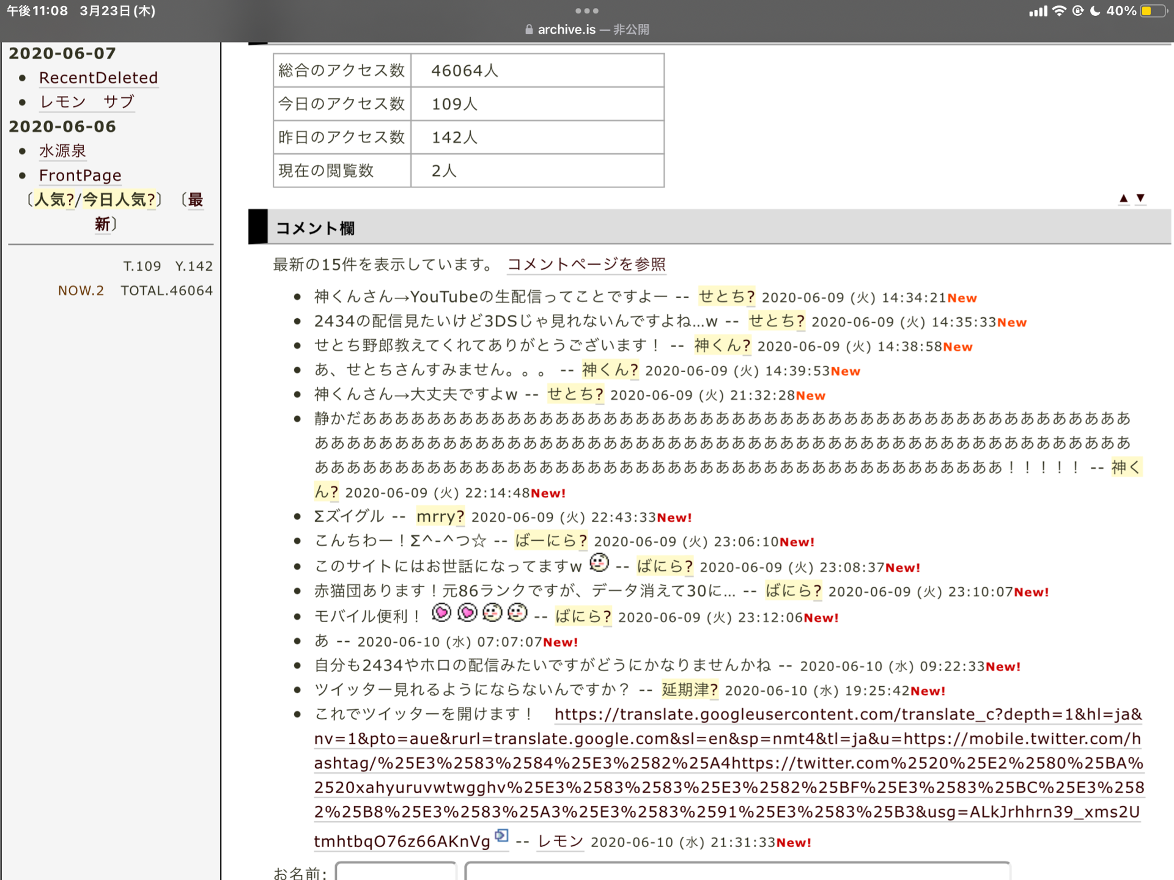Screen dimensions: 1174x880
Task: Select the 46064人 total access cell
Action: (537, 70)
